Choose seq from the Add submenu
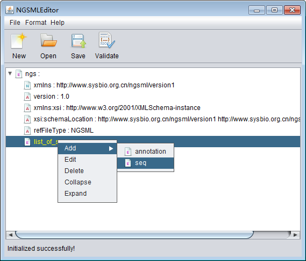Screen dimensions: 306x261 pos(146,163)
